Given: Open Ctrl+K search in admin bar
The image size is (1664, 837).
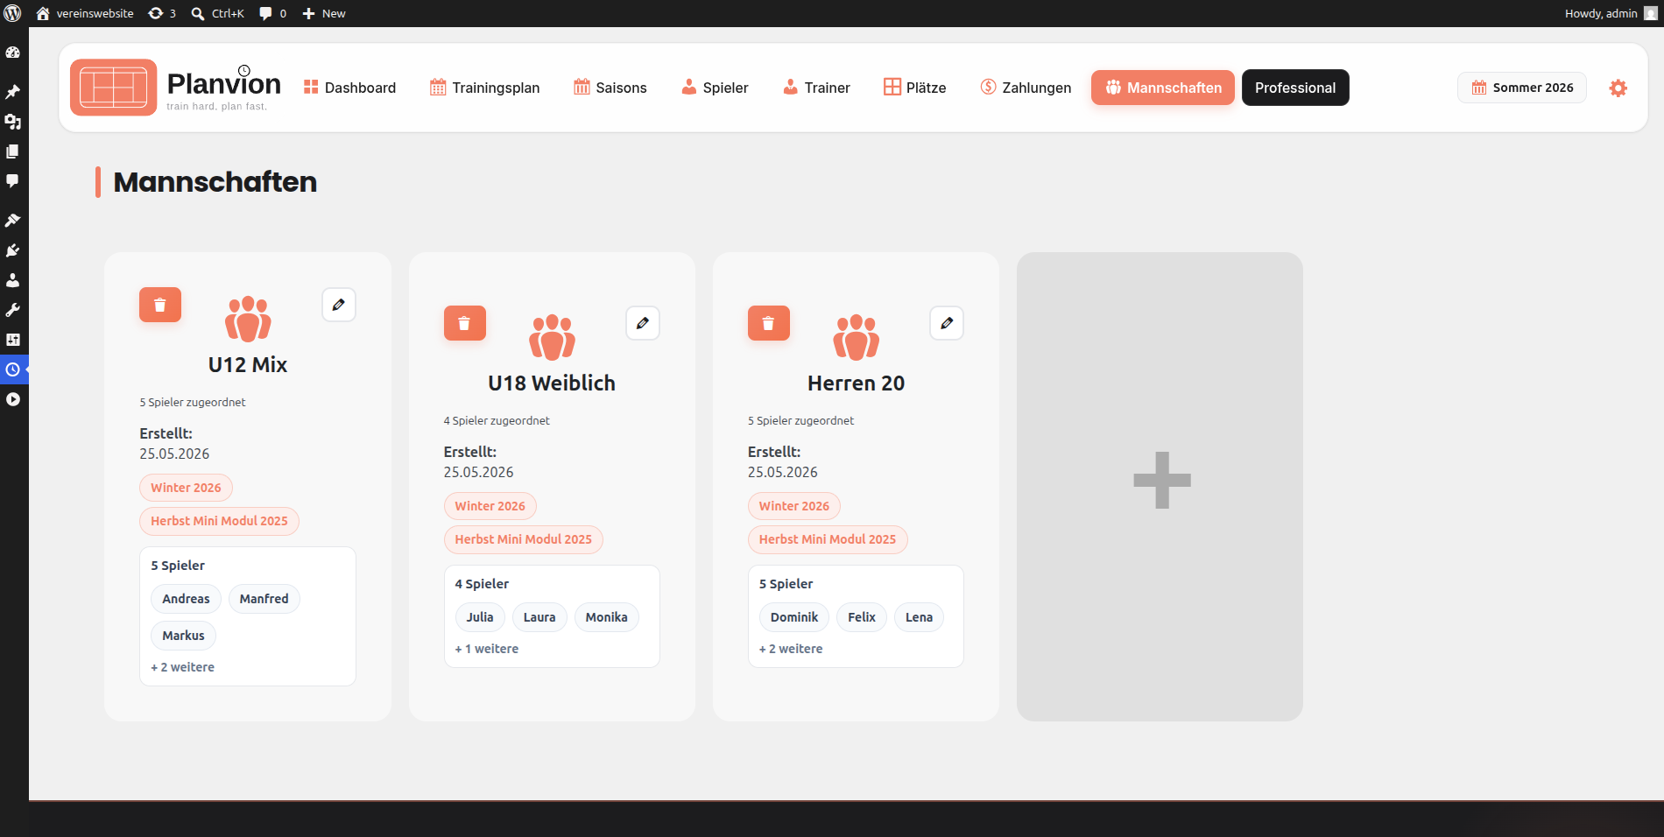Looking at the screenshot, I should pyautogui.click(x=218, y=13).
